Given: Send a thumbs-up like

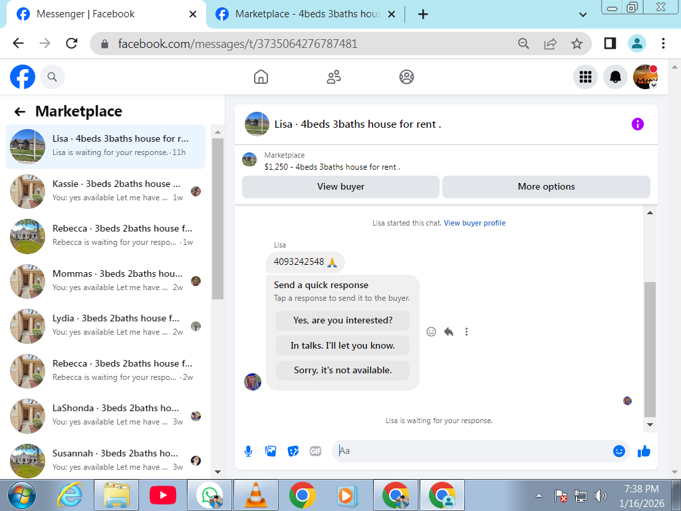Looking at the screenshot, I should (x=644, y=451).
